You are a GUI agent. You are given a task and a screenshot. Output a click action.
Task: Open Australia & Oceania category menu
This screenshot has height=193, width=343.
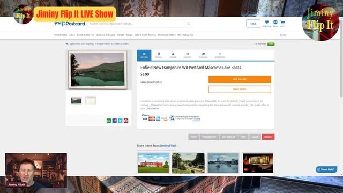coord(106,35)
